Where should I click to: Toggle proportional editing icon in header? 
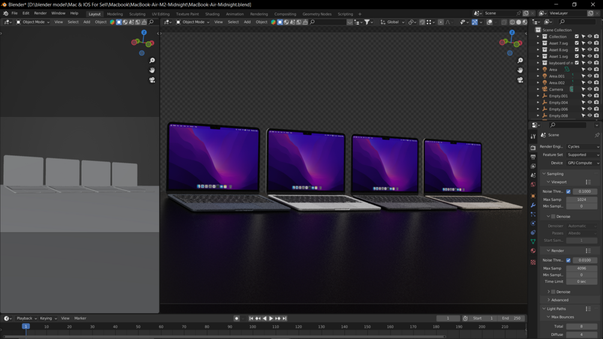click(x=441, y=22)
